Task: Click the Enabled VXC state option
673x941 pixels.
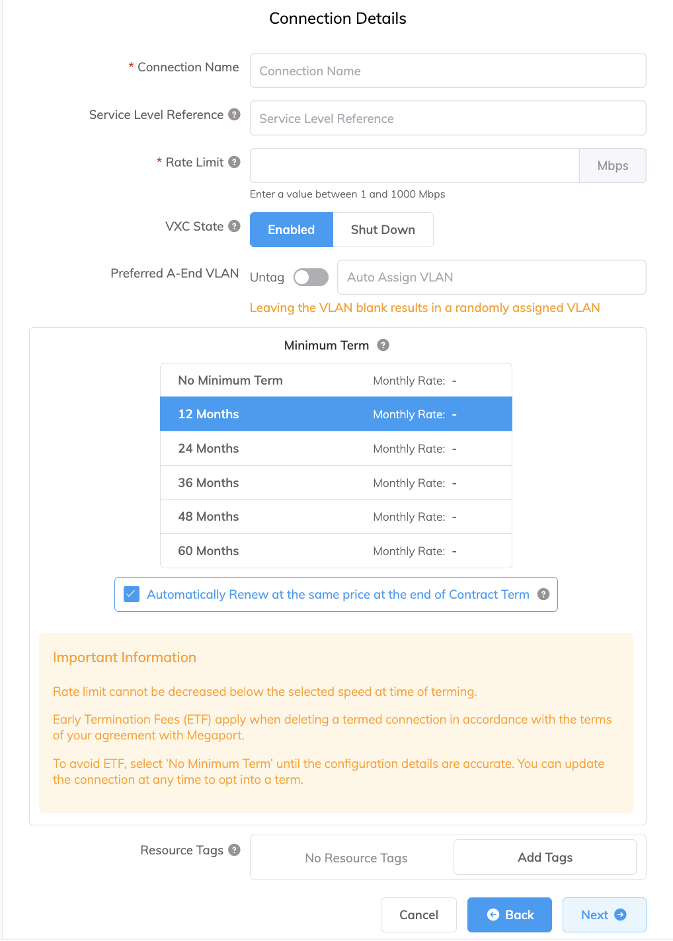Action: coord(291,229)
